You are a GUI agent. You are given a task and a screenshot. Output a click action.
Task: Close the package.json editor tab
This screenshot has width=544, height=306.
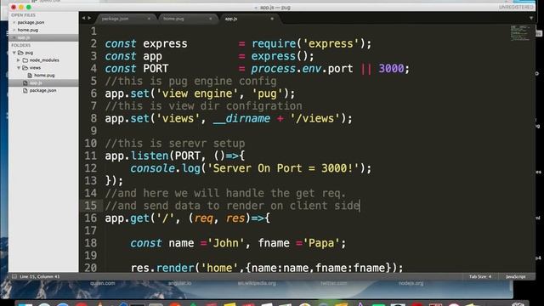pyautogui.click(x=149, y=19)
